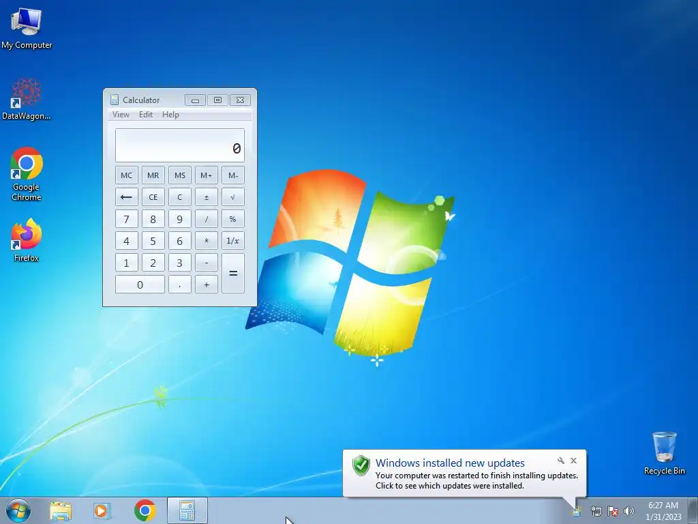
Task: Launch Google Chrome from desktop shortcut
Action: coord(27,174)
